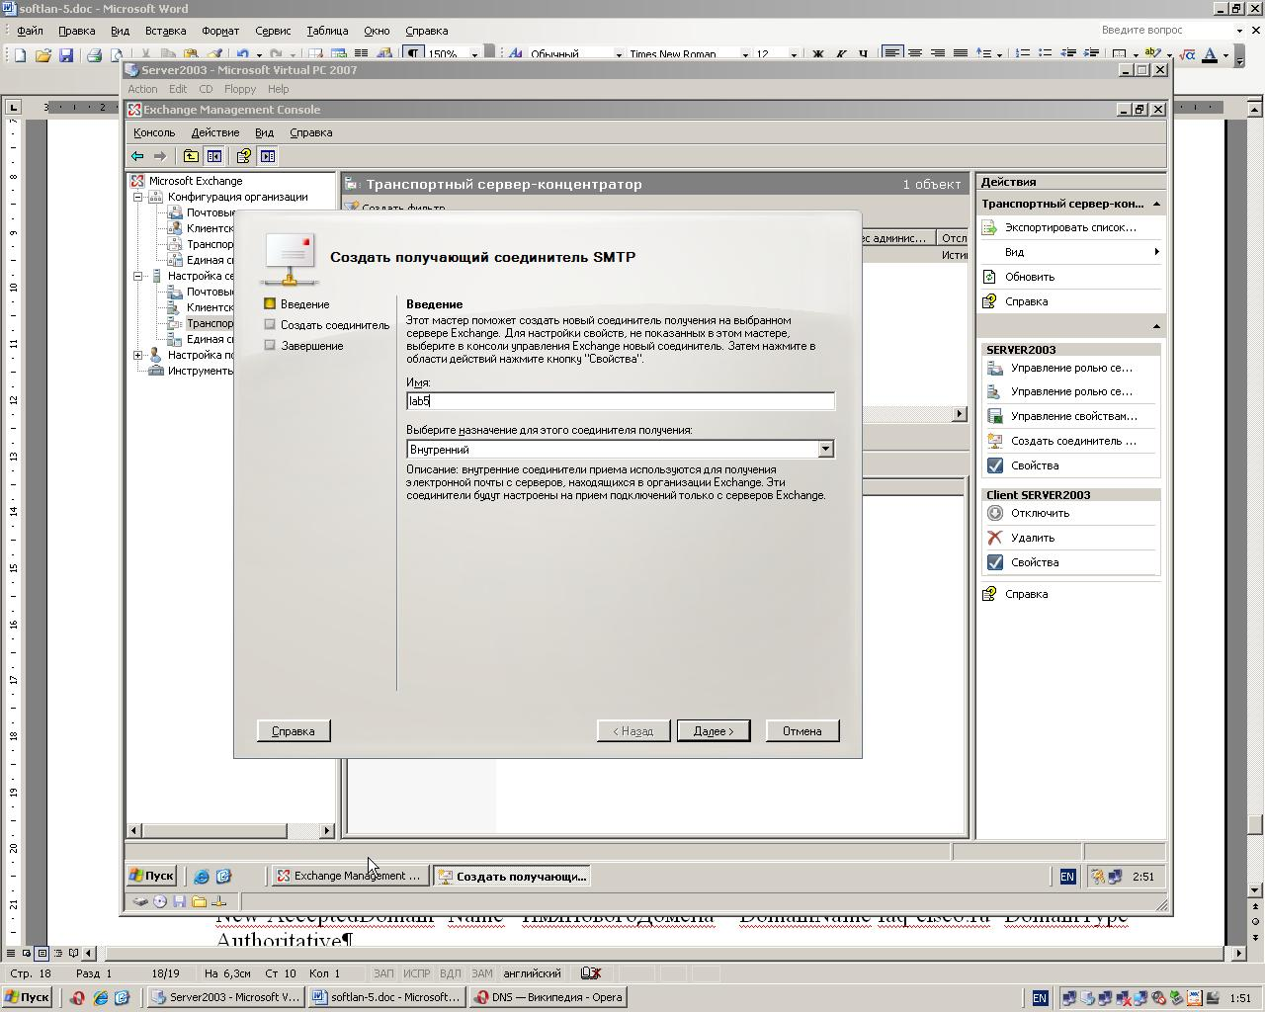Image resolution: width=1265 pixels, height=1012 pixels.
Task: Toggle the console tree show/hide icon
Action: (x=213, y=156)
